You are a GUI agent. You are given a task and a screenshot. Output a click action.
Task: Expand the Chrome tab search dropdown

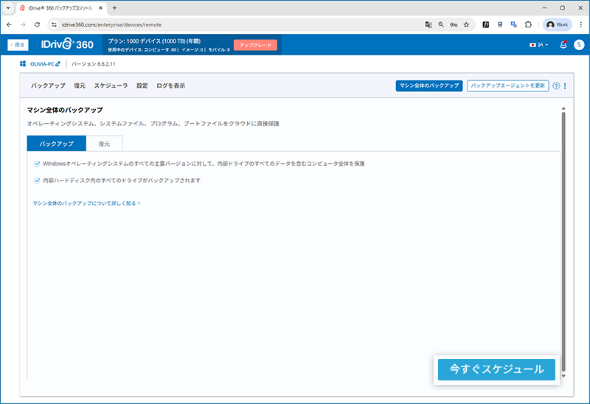click(7, 7)
